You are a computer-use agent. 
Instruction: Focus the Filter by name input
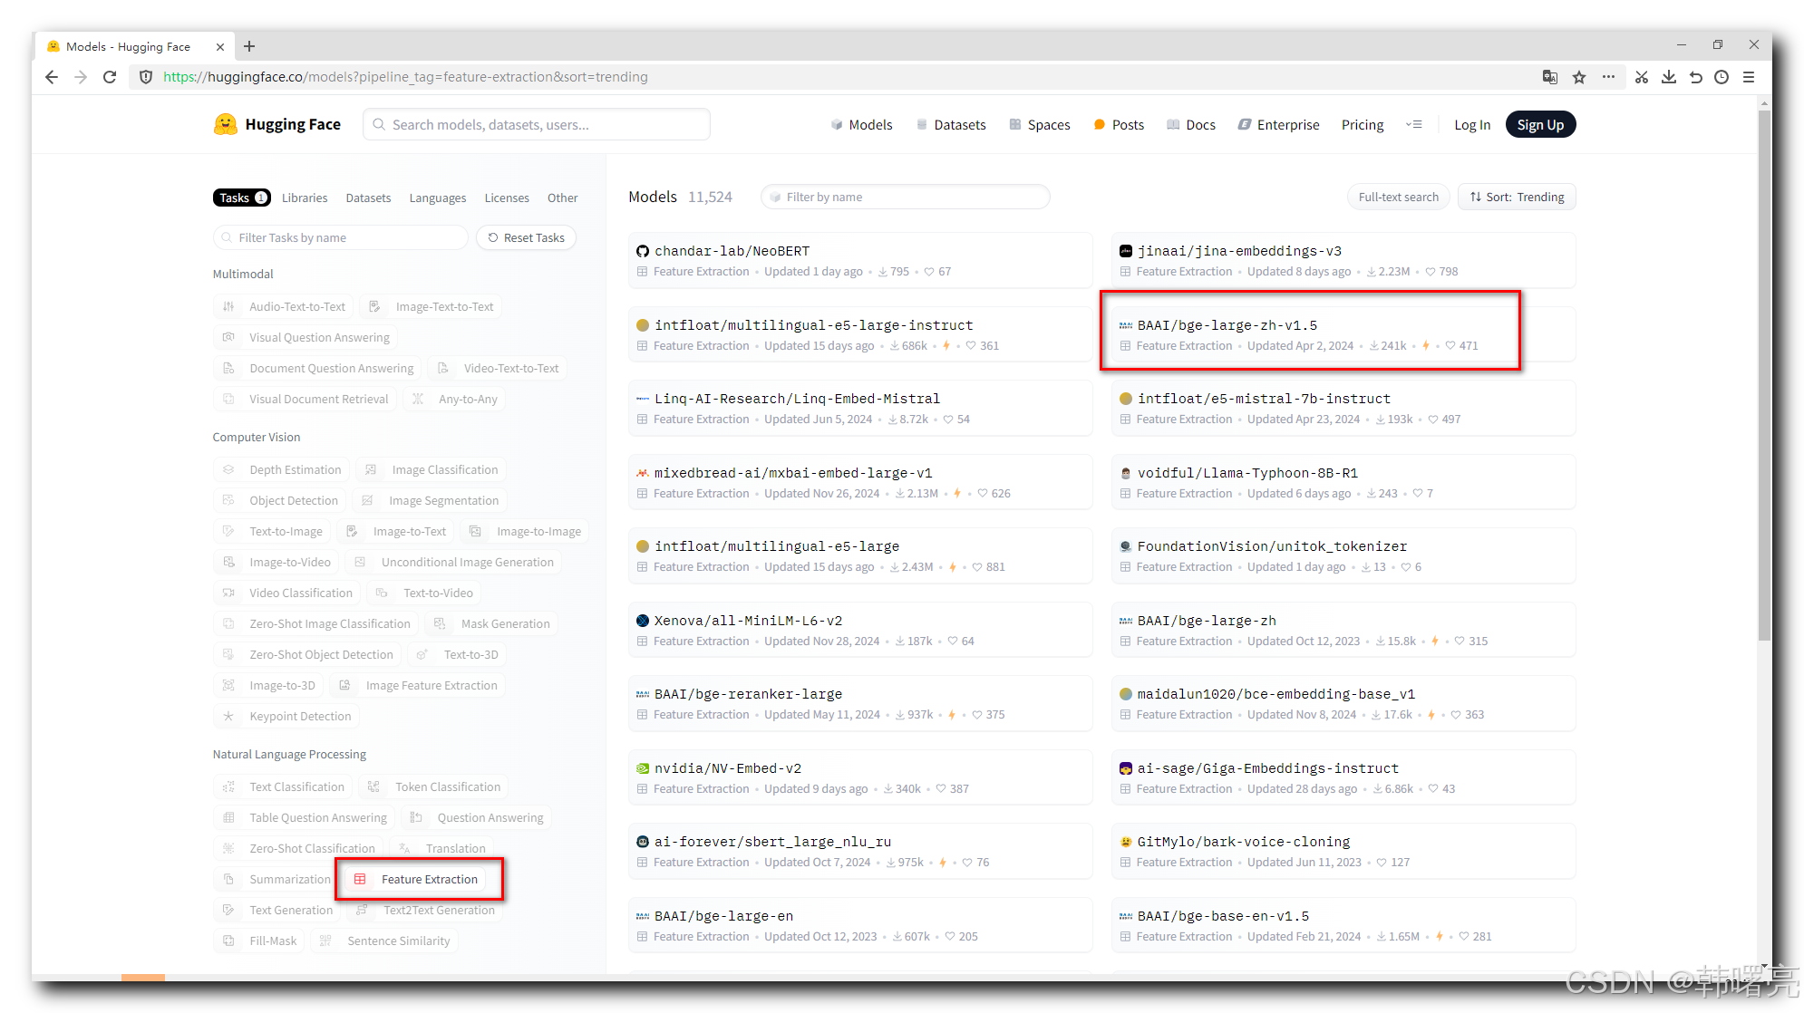tap(907, 197)
